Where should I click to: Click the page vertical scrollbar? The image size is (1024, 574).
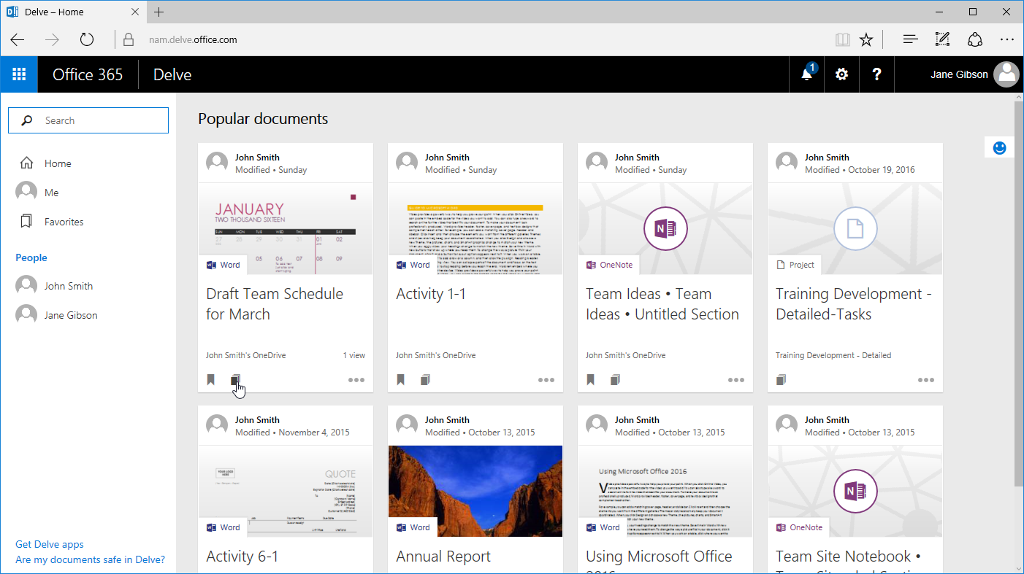[x=1019, y=294]
